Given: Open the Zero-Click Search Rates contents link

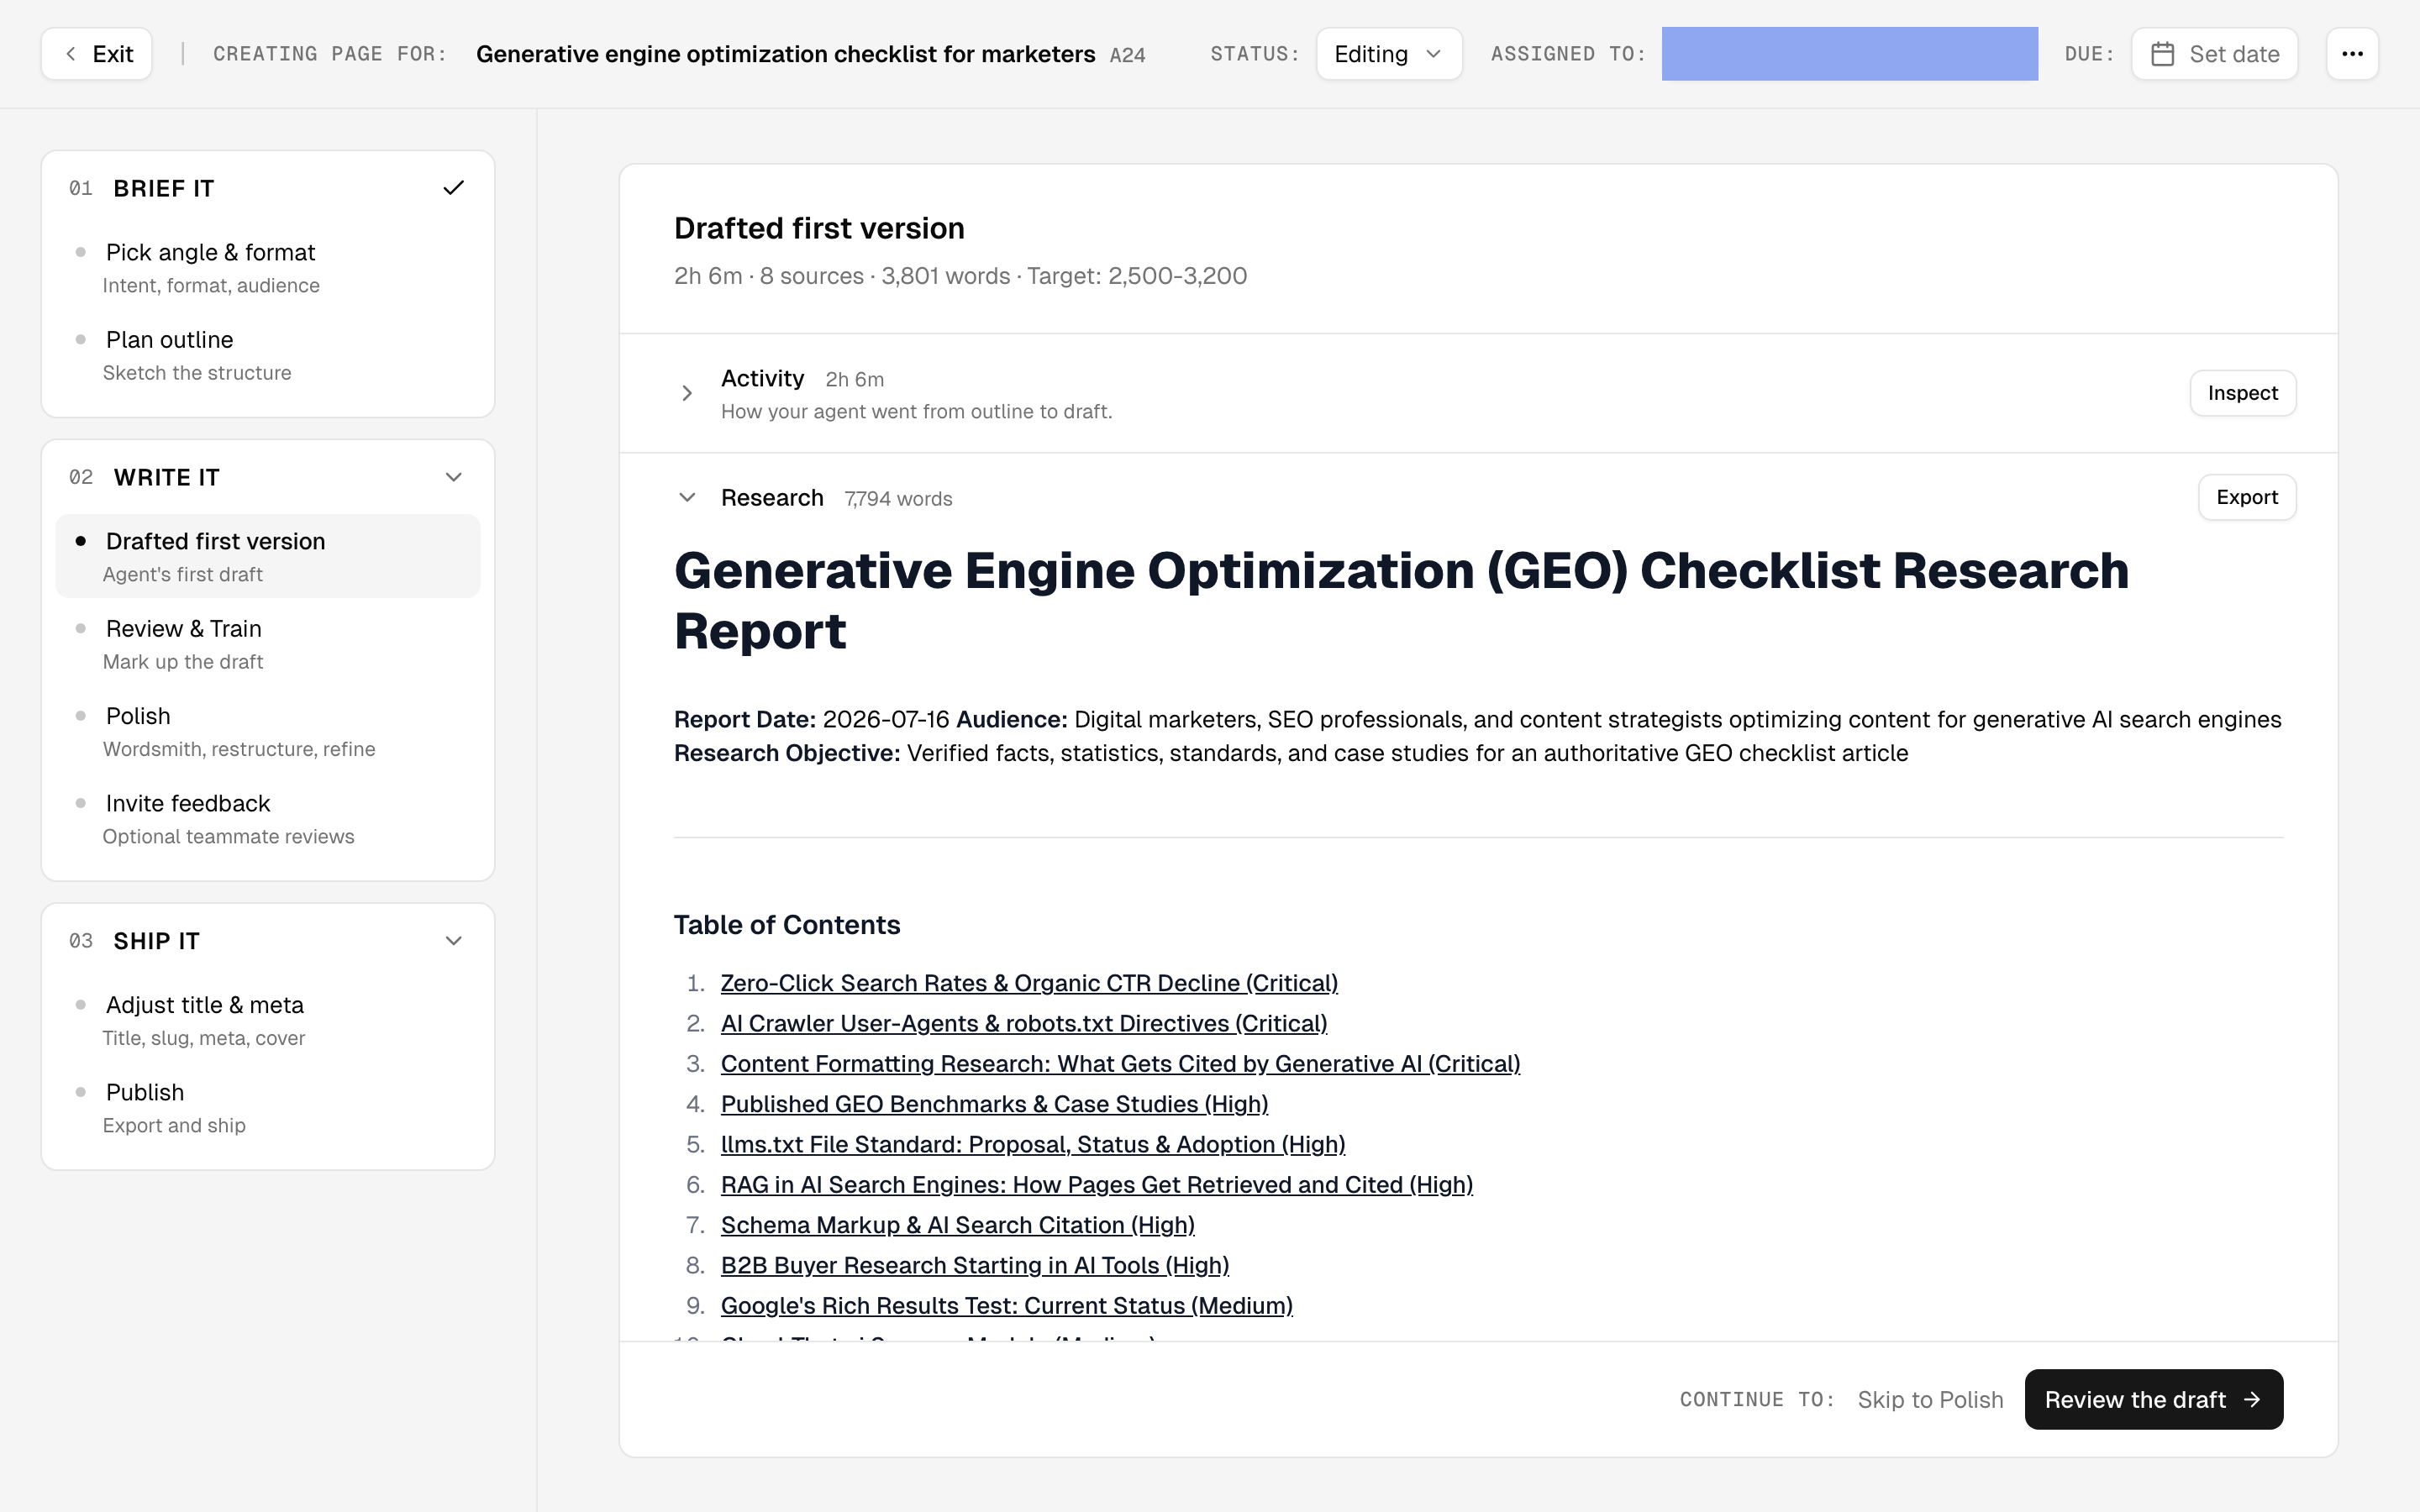Looking at the screenshot, I should click(1029, 983).
